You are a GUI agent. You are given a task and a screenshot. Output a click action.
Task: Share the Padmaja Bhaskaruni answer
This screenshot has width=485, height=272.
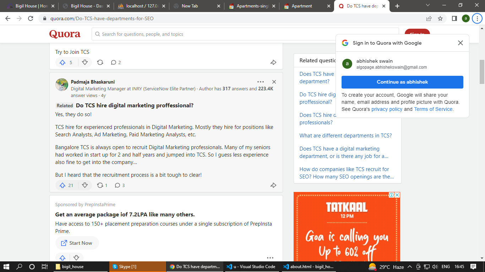click(273, 185)
